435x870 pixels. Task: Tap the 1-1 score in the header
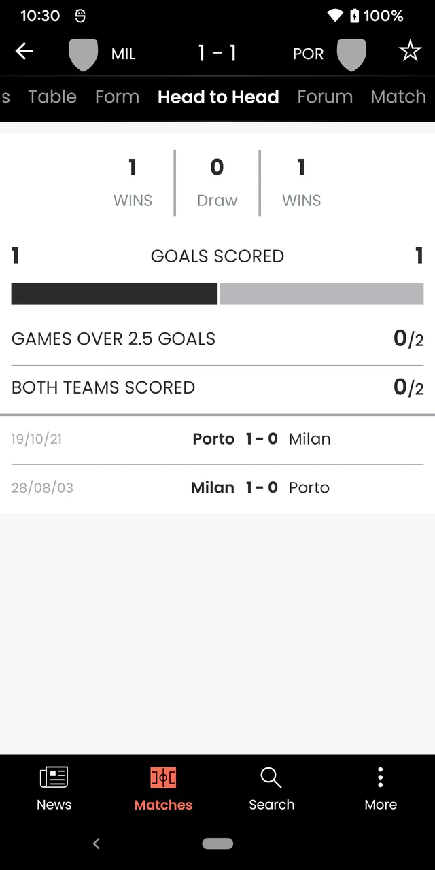pyautogui.click(x=217, y=51)
